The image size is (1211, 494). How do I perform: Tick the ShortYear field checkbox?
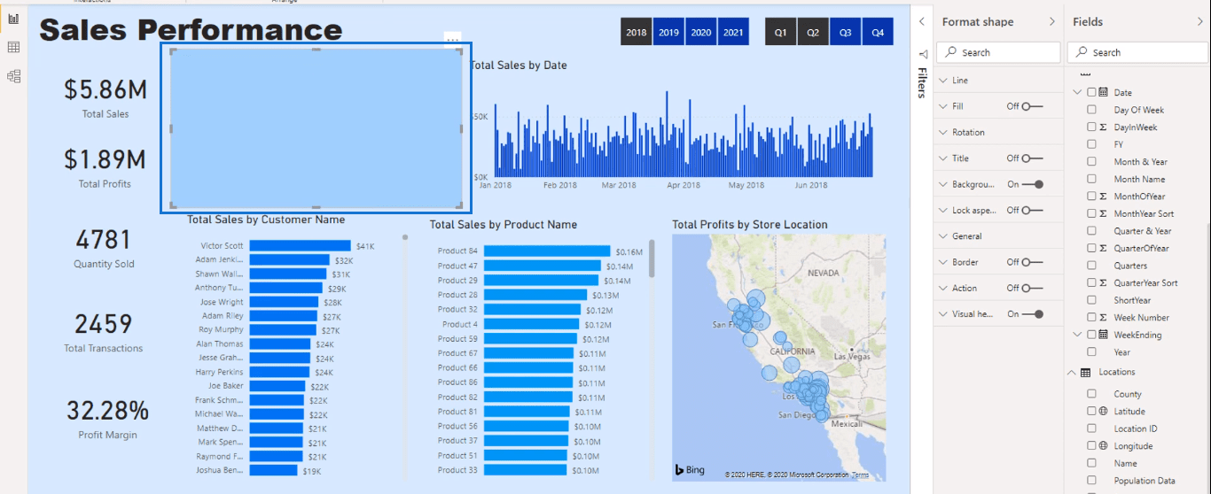1092,300
